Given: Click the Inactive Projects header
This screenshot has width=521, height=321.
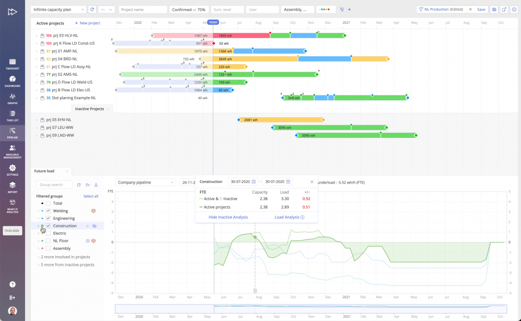Looking at the screenshot, I should (x=90, y=109).
